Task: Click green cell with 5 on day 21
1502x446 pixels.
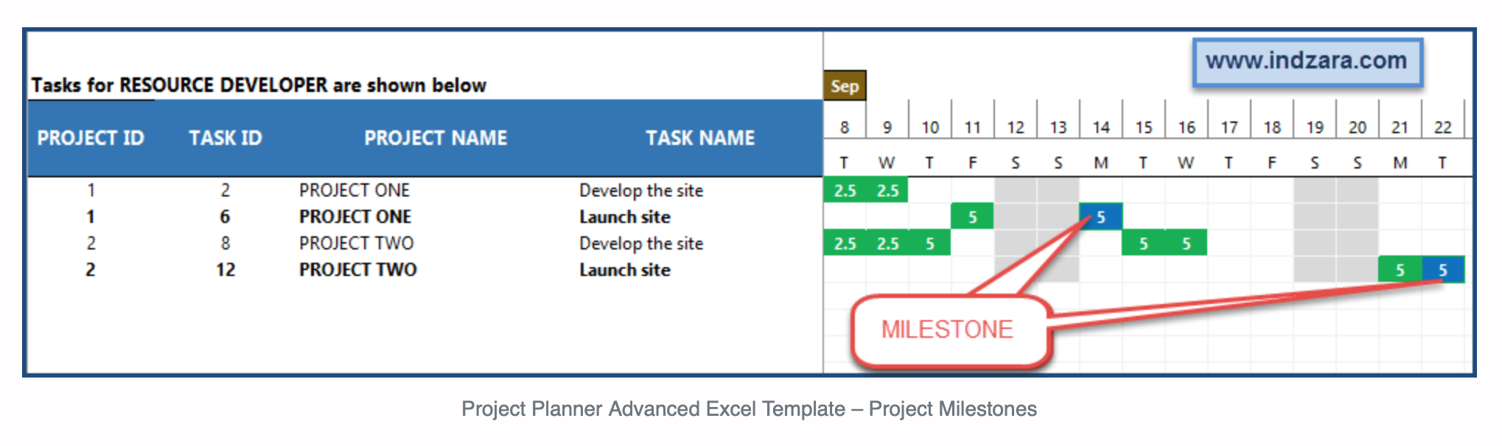Action: click(x=1400, y=270)
